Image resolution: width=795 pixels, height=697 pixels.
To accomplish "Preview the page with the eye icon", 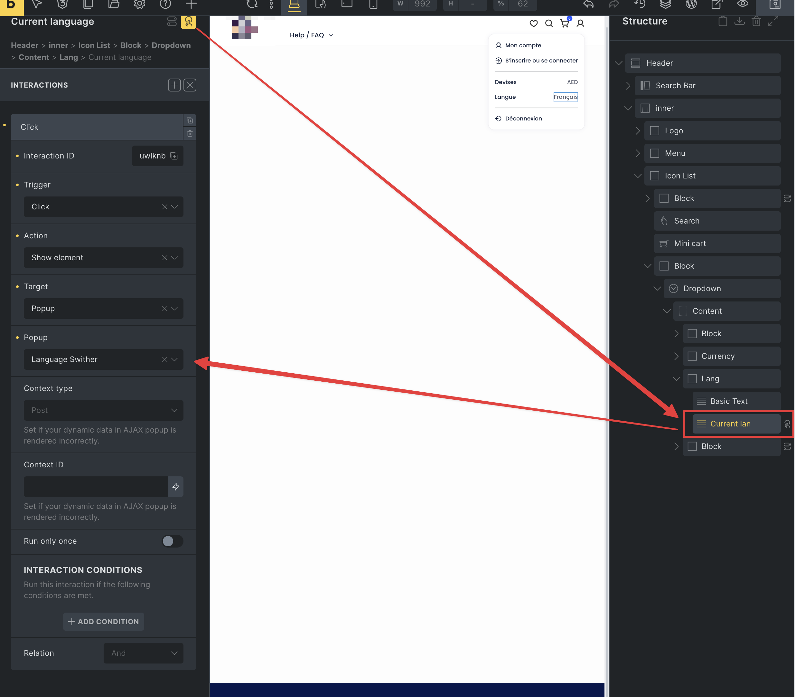I will coord(743,4).
